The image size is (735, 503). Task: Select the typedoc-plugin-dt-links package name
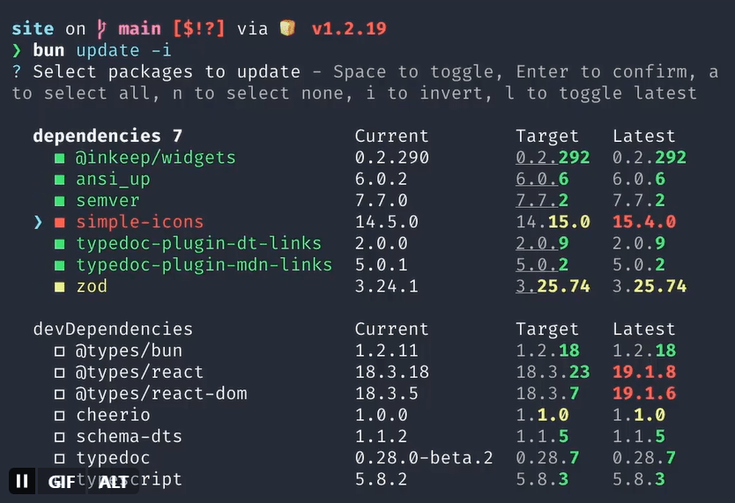coord(198,243)
